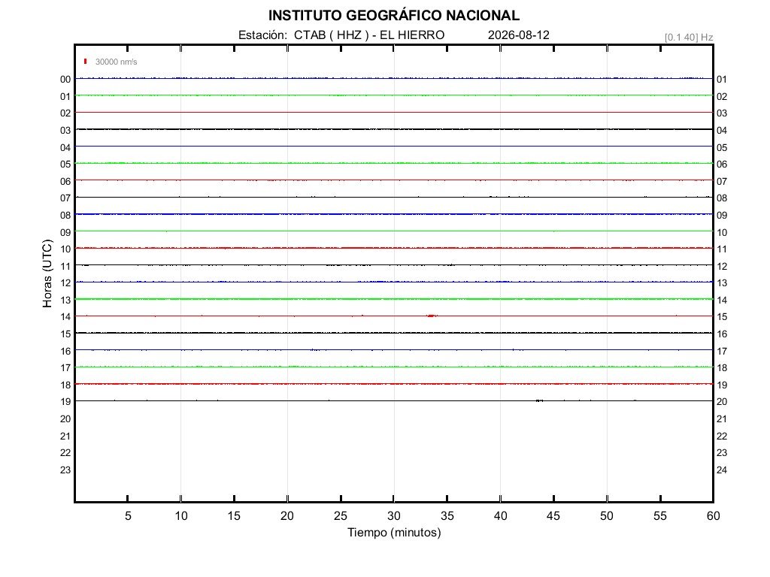The image size is (770, 577).
Task: Click right-axis hour label 17
Action: [721, 352]
